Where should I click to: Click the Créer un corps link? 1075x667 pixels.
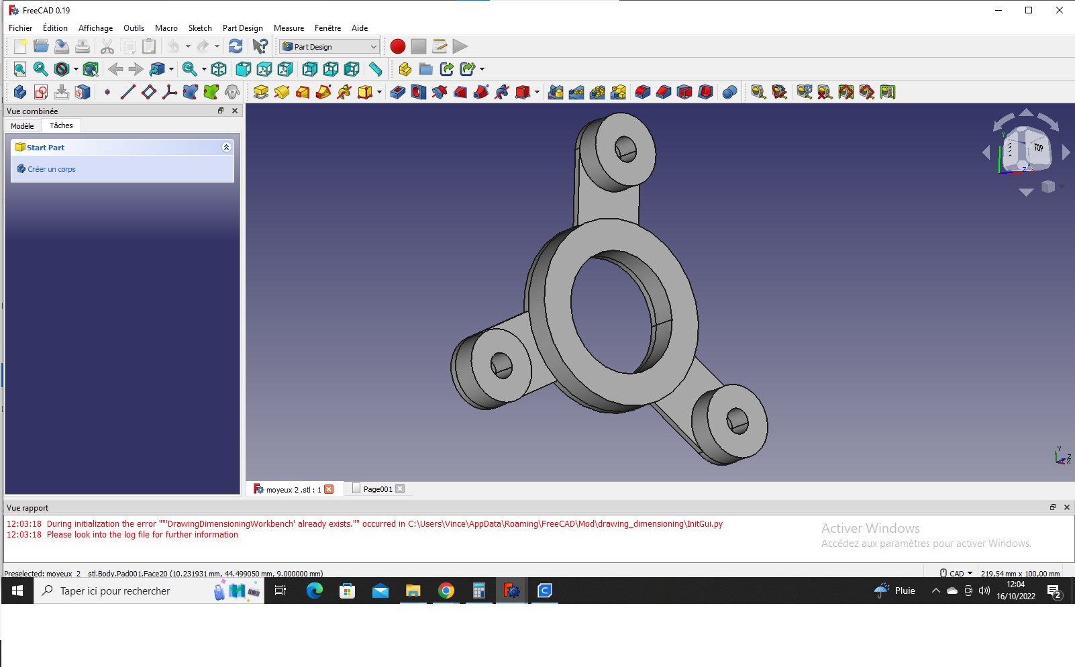pyautogui.click(x=52, y=169)
